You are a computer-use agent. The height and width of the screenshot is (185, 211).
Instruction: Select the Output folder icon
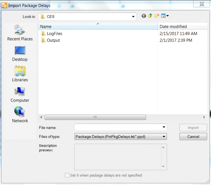(x=43, y=40)
